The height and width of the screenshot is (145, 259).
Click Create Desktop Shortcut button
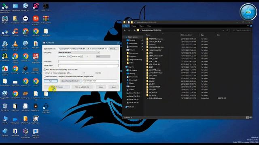point(71,81)
